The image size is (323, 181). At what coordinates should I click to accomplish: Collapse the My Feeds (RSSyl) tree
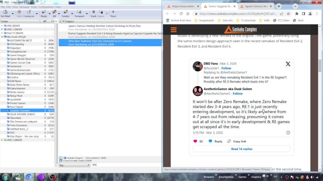pos(2,37)
